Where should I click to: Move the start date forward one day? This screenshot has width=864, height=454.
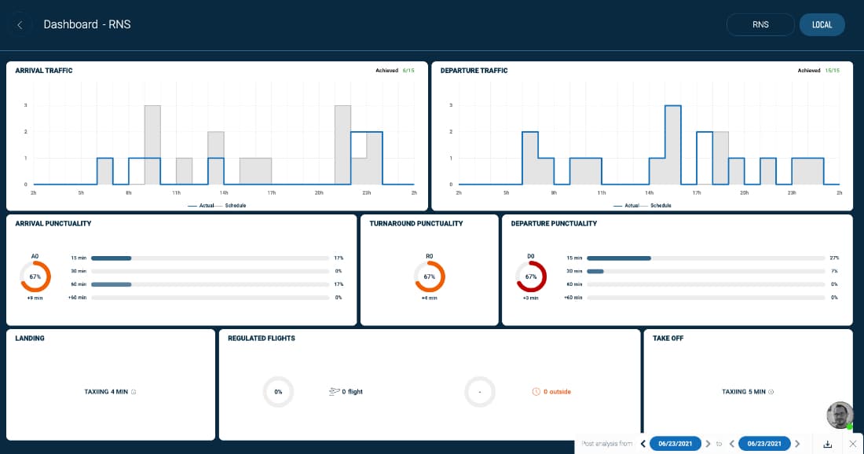pyautogui.click(x=708, y=444)
